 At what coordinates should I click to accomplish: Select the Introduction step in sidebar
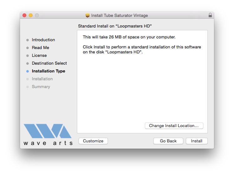[x=43, y=40]
